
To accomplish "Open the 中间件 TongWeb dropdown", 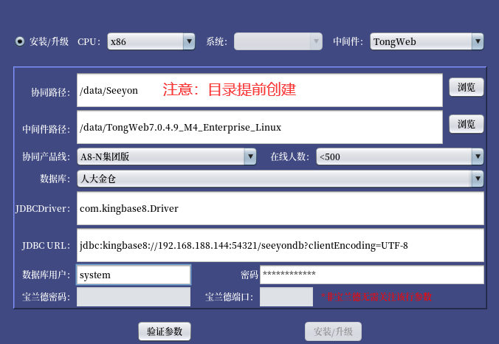I will pos(427,41).
